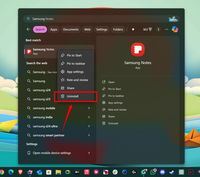200x177 pixels.
Task: Expand the samsung smart partner chevron
Action: click(x=89, y=135)
